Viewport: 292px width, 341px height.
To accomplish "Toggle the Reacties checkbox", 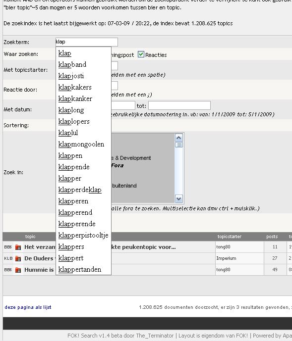I will [141, 54].
